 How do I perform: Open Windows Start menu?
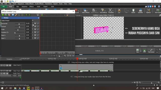click(x=2, y=88)
